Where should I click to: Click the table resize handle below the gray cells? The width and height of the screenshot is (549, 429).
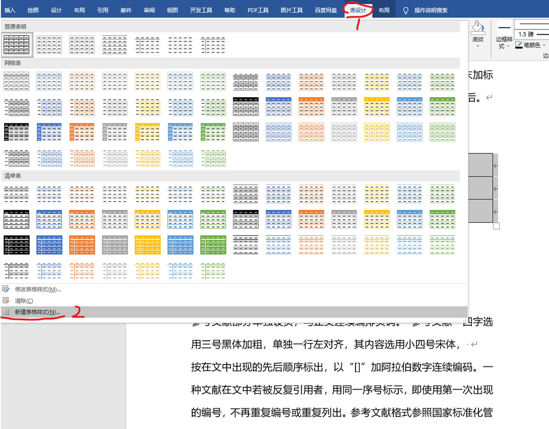496,226
